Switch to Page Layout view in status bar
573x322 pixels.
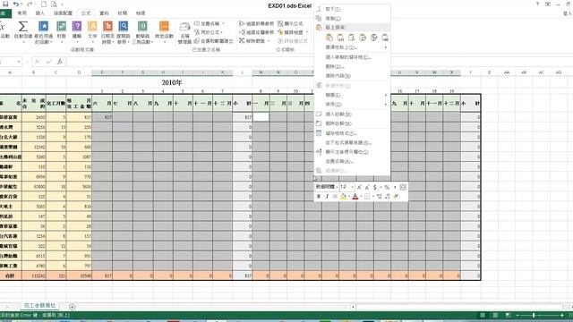(495, 315)
